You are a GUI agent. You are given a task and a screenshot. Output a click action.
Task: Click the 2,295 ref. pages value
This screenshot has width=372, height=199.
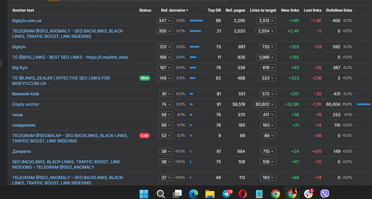[240, 21]
